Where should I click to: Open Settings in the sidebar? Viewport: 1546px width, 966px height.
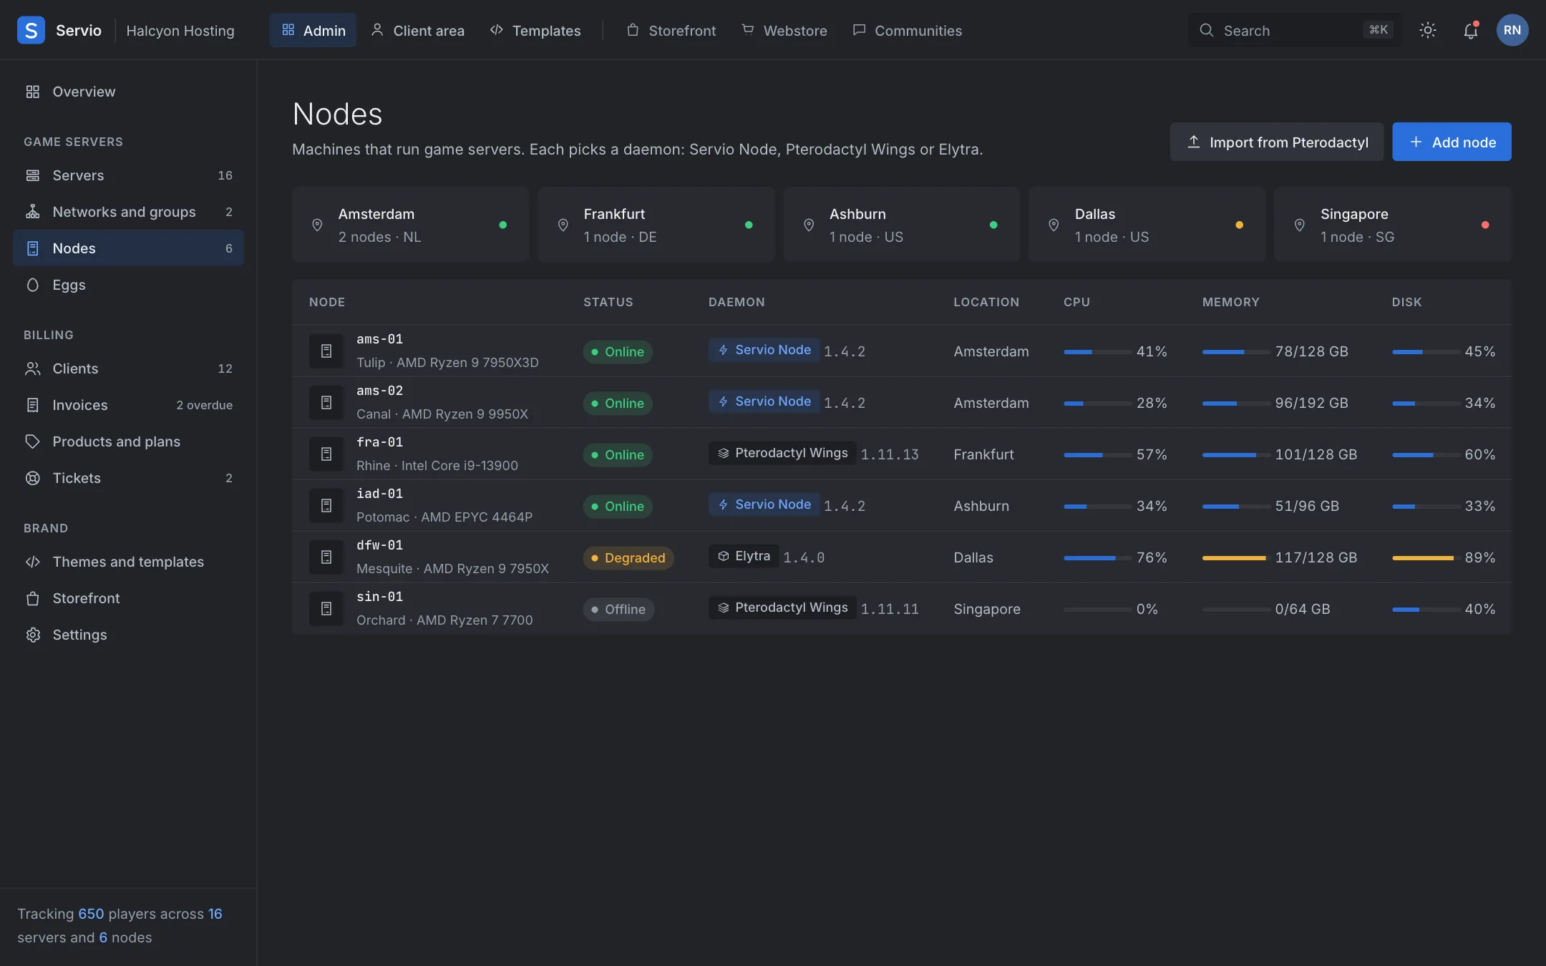(x=128, y=635)
